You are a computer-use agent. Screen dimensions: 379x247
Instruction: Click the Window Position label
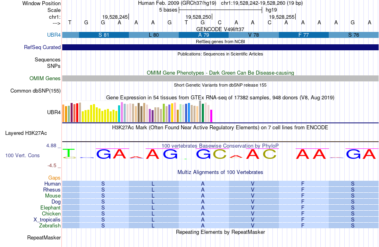click(x=41, y=3)
